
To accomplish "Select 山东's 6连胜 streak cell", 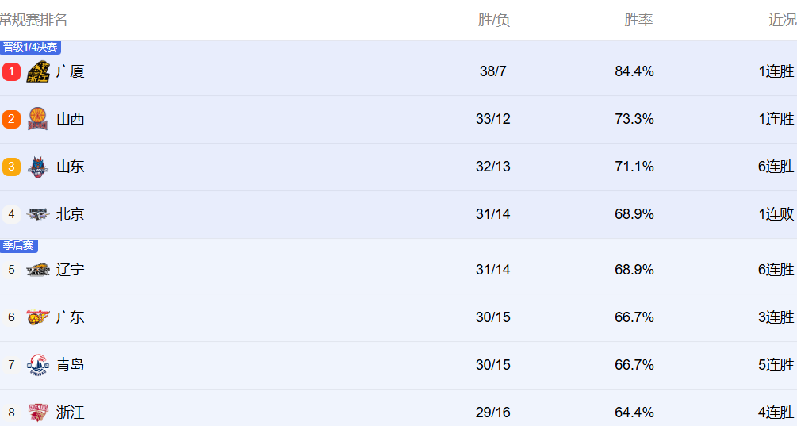I will click(776, 167).
